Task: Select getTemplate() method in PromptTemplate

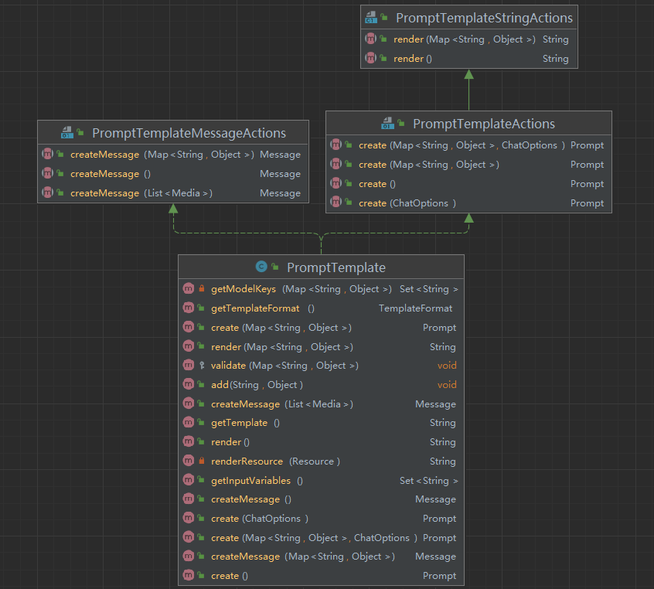Action: (x=321, y=423)
